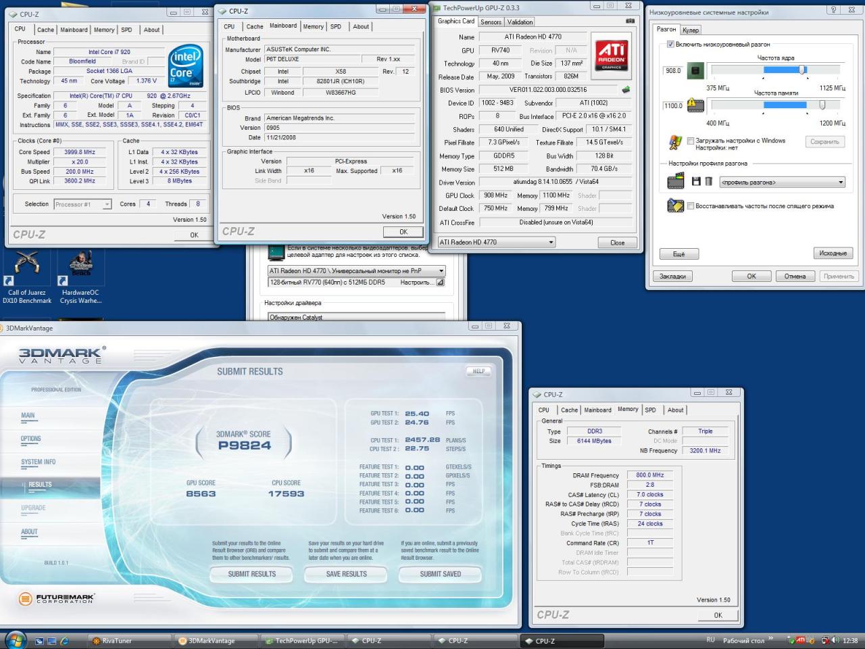
Task: Click the HELP button in 3DMark Vantage
Action: [x=478, y=371]
